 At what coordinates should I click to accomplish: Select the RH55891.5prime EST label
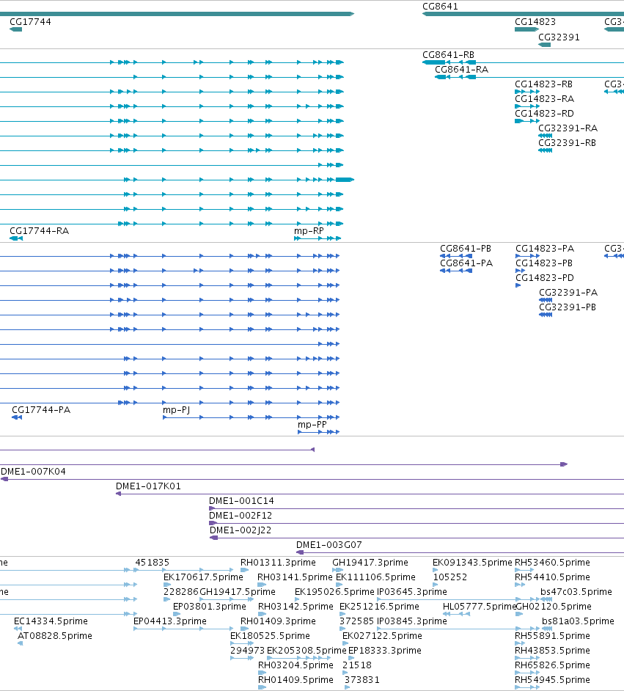coord(552,635)
